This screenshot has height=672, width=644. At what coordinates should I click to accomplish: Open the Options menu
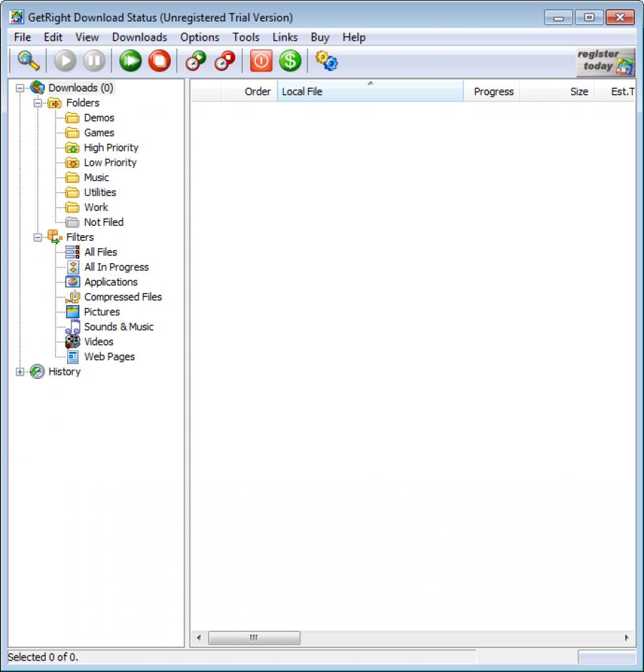[199, 37]
